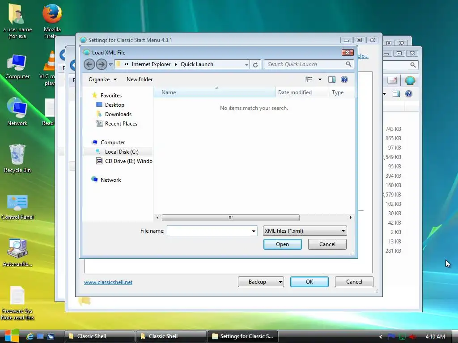Open the Start button on the taskbar

point(12,336)
